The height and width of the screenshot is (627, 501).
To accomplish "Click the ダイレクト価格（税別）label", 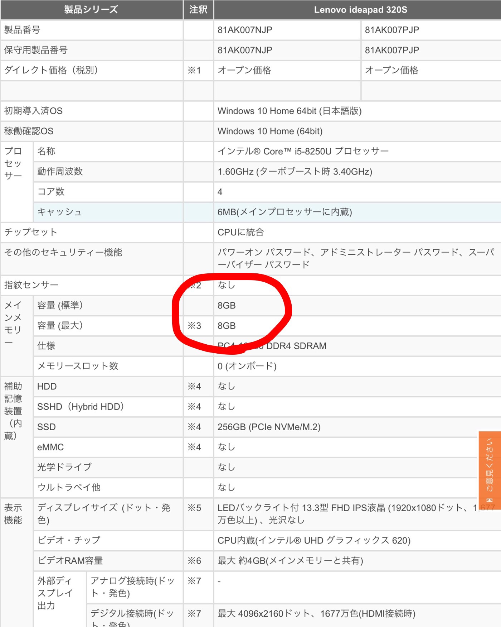I will 51,70.
